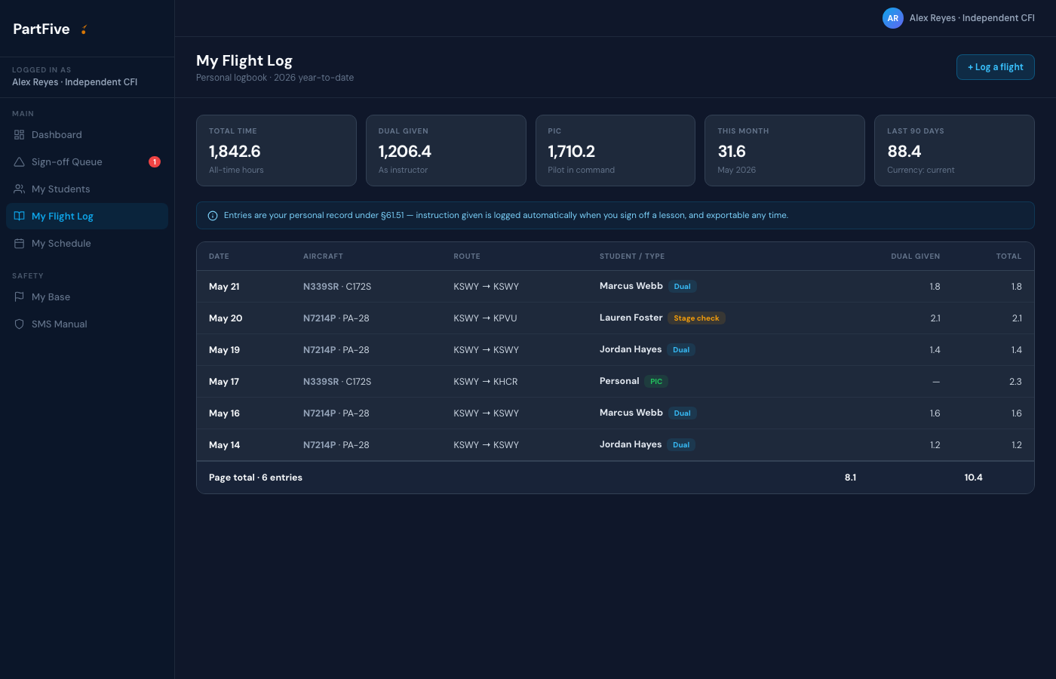
Task: Click the AR user avatar
Action: point(893,18)
